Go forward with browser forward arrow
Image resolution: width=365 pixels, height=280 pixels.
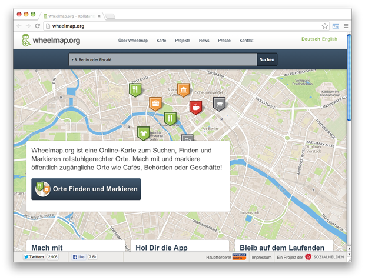[28, 26]
